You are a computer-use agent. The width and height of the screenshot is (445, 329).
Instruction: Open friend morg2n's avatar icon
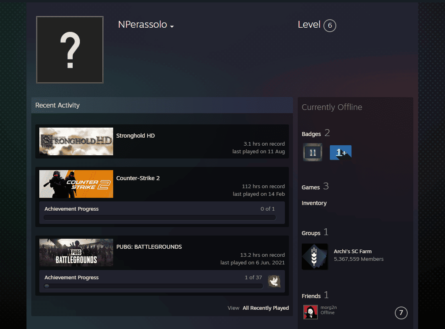coord(311,312)
